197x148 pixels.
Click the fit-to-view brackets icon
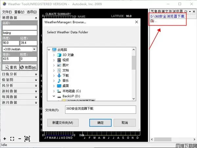pos(12,139)
